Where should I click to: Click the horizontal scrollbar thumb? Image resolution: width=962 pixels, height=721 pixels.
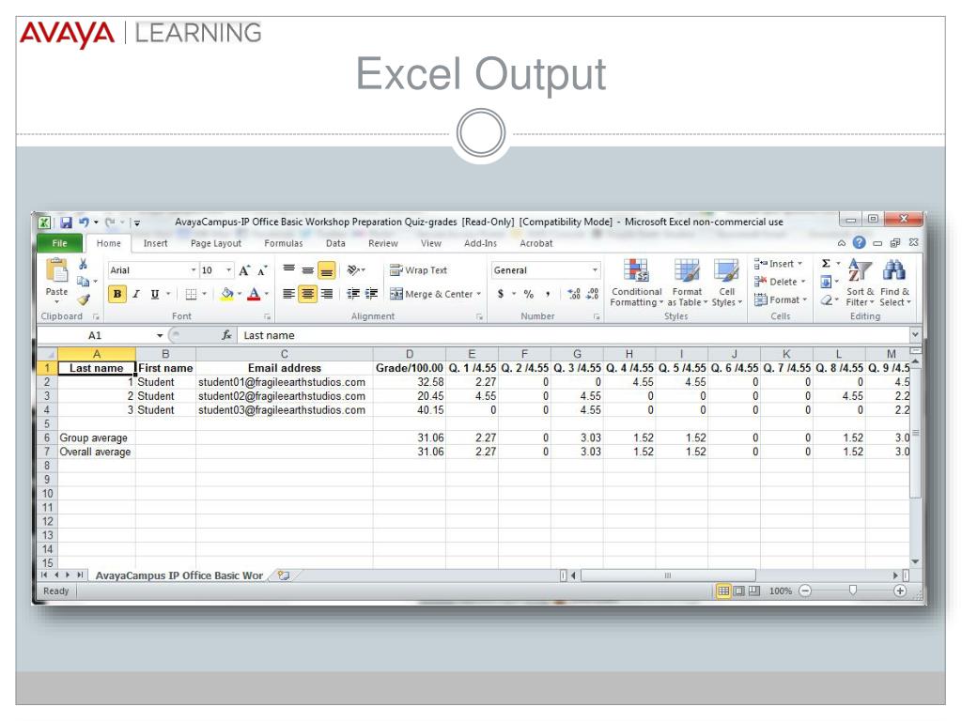click(668, 575)
